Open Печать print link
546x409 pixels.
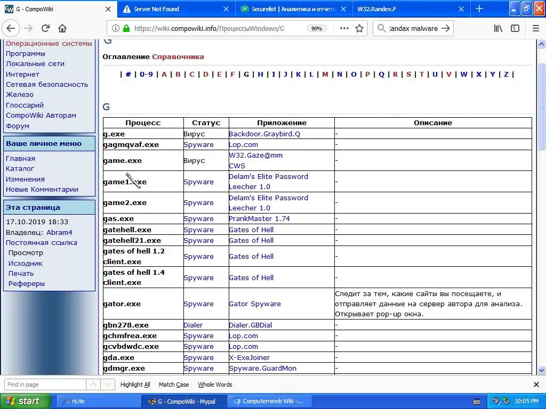pyautogui.click(x=21, y=273)
